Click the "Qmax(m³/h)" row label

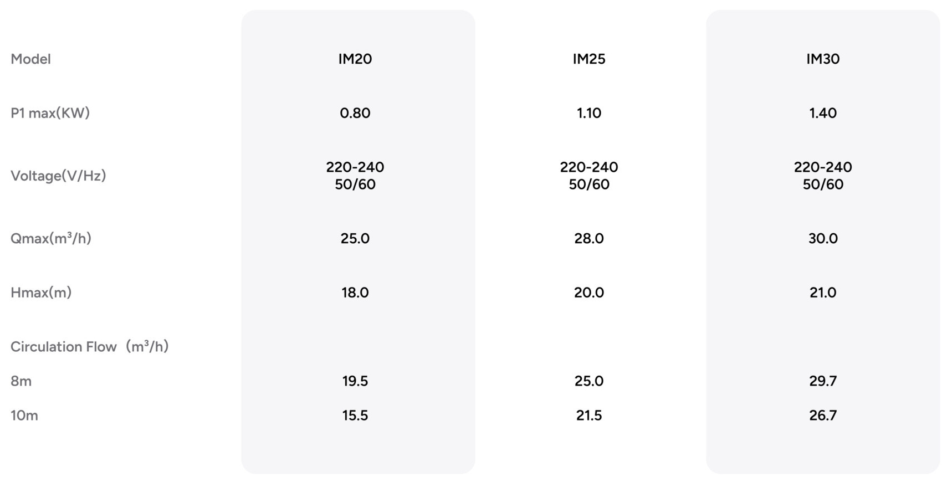[50, 238]
